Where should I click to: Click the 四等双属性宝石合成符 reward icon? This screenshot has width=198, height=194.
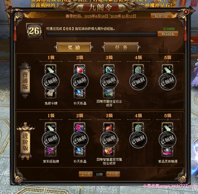tap(109, 93)
